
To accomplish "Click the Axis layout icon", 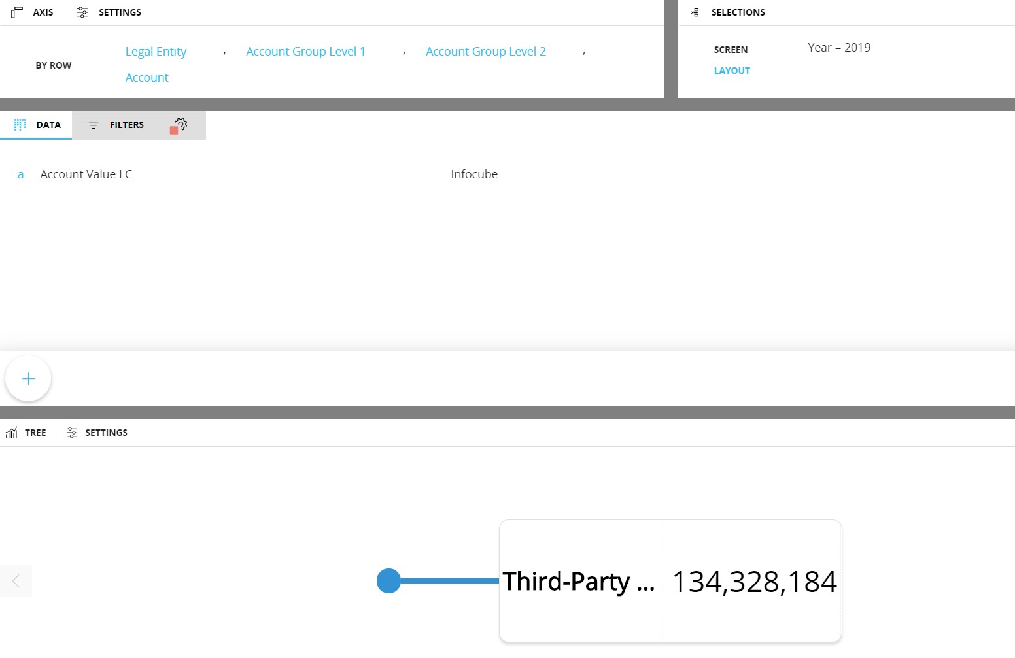I will (17, 12).
